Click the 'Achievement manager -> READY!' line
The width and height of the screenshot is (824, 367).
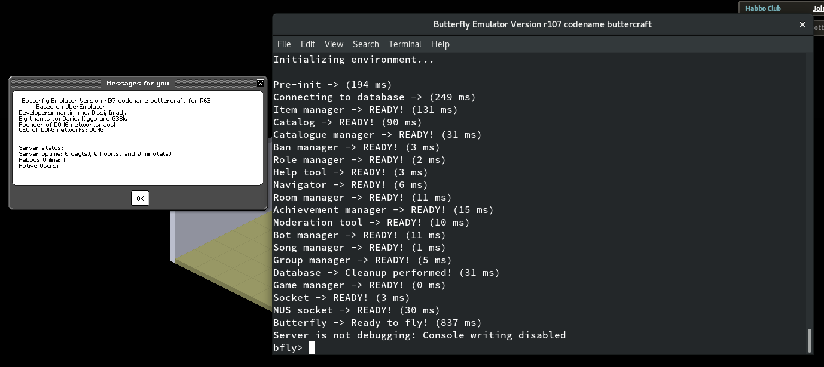click(x=384, y=210)
